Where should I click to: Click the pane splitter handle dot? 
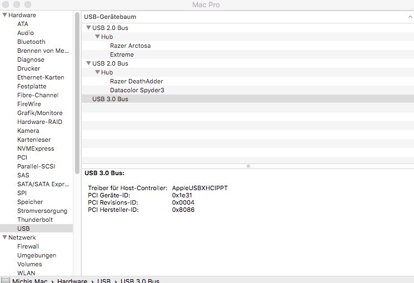click(248, 166)
